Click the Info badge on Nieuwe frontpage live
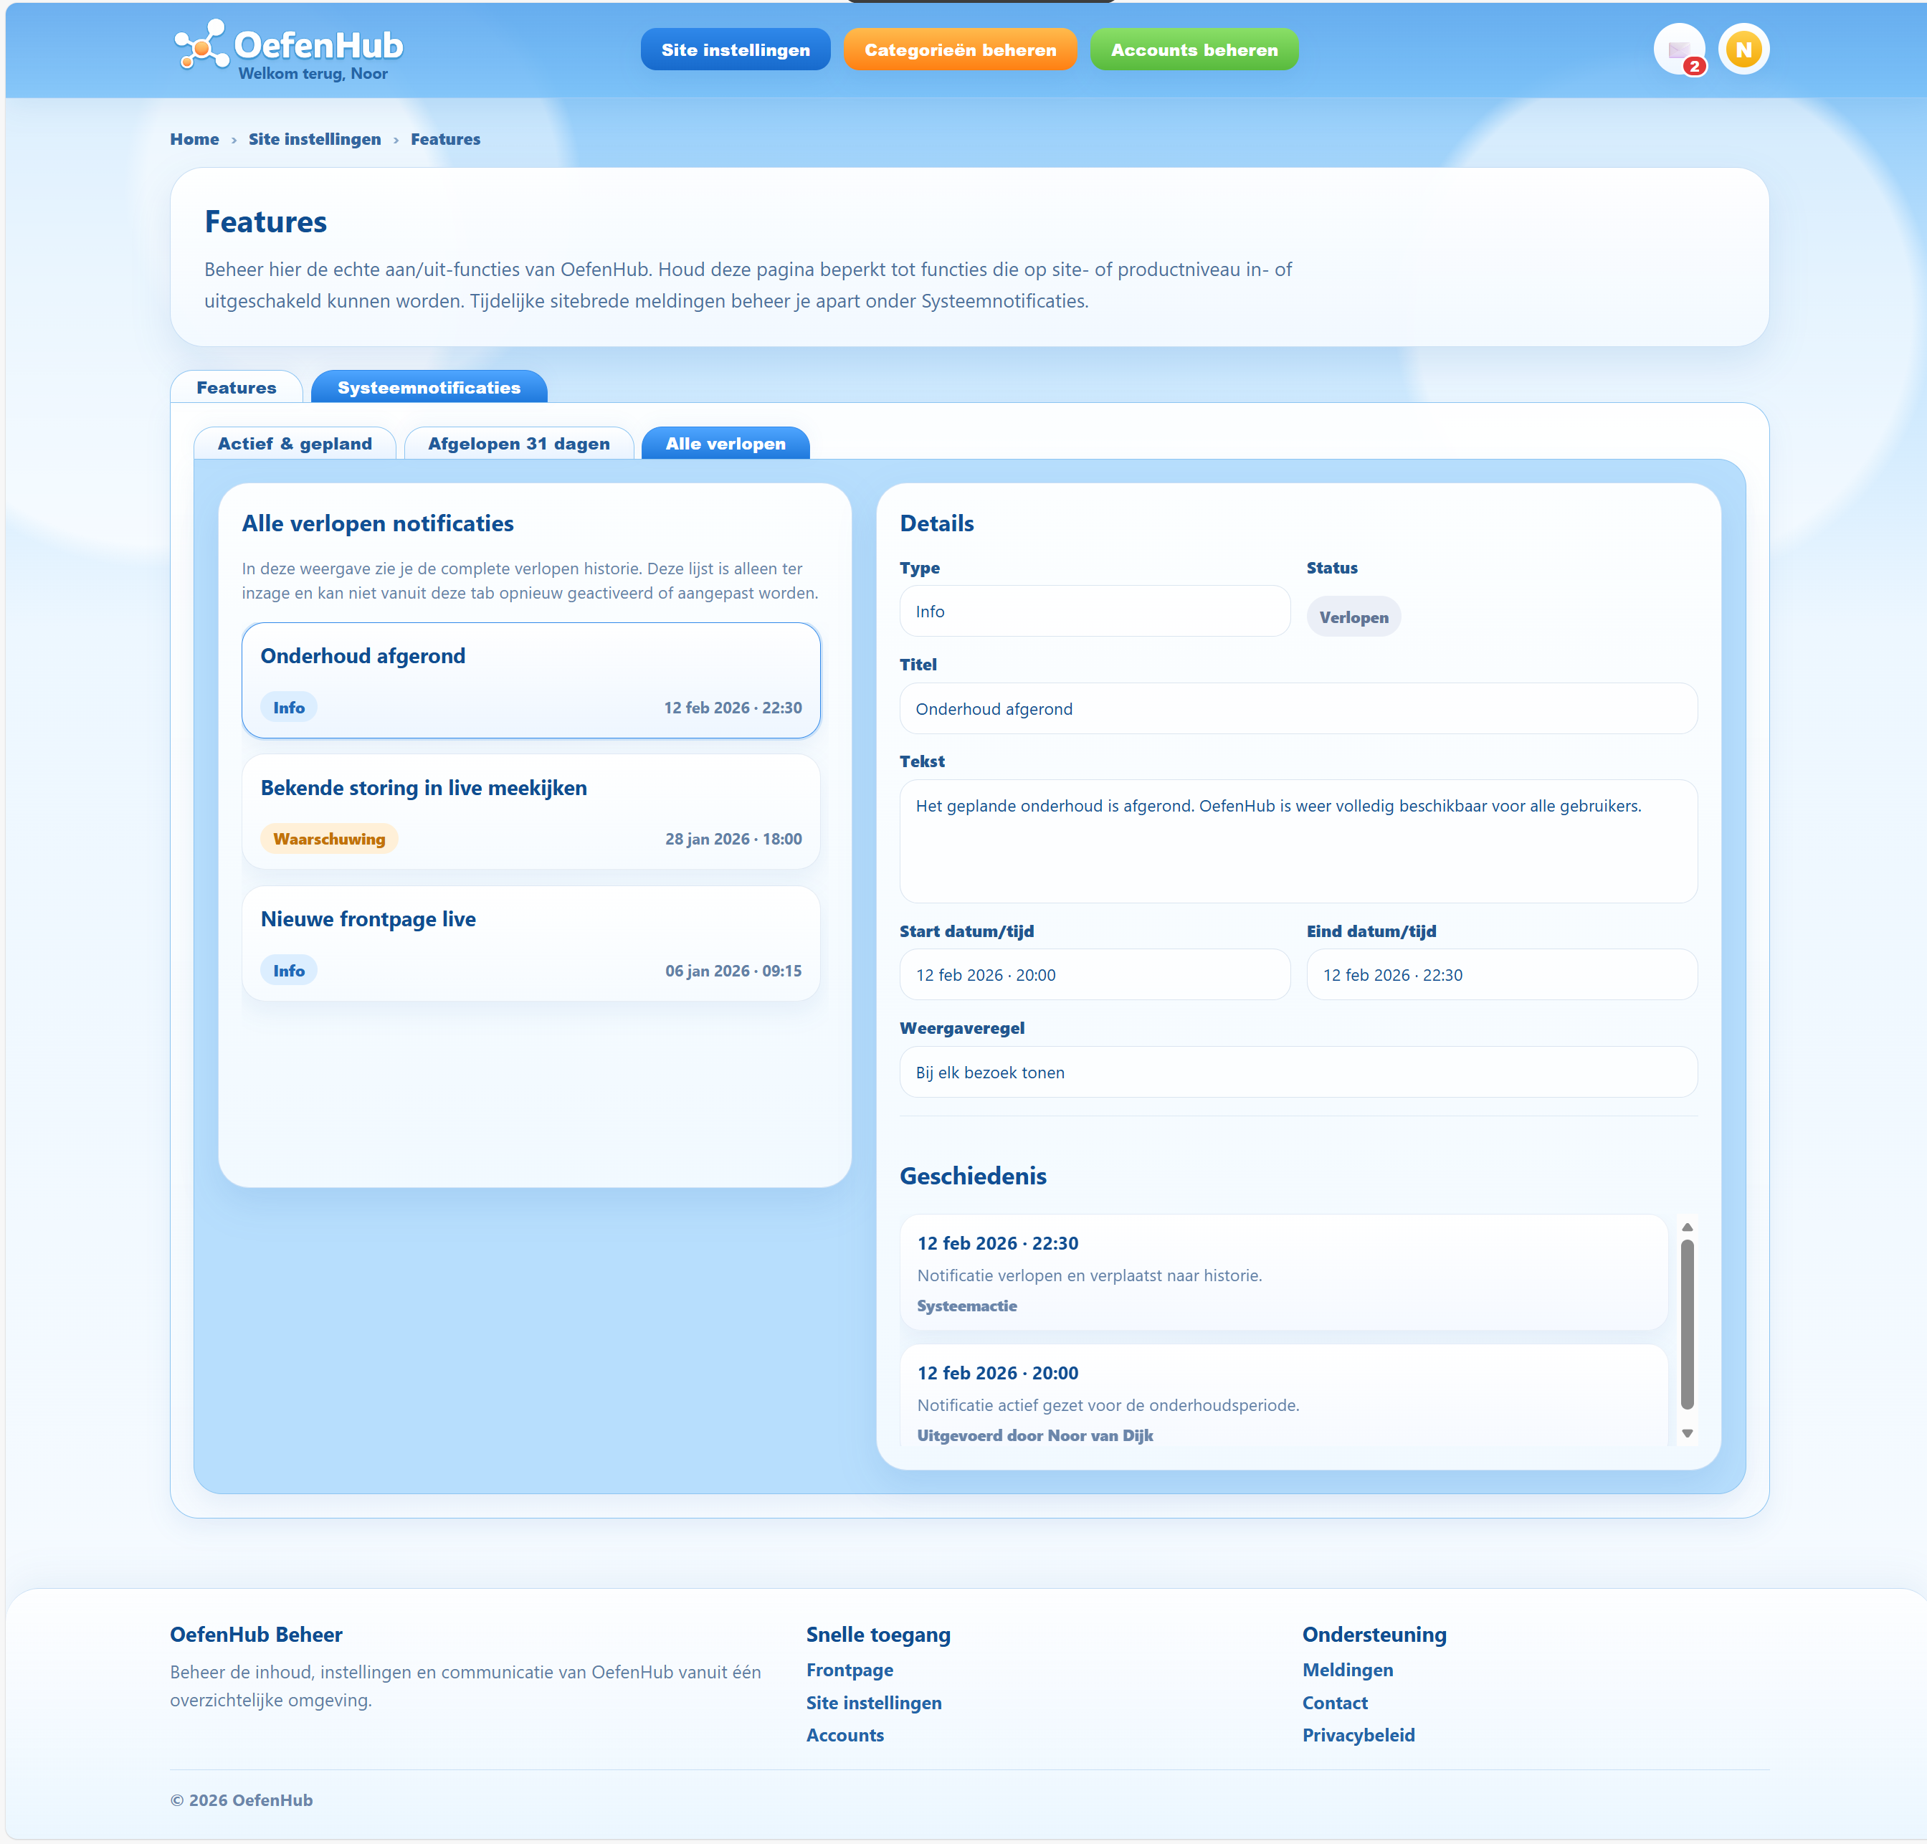 289,970
